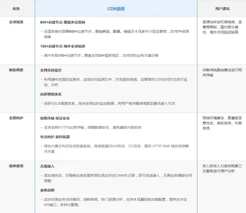Click heading 100+自建节点 海外全球加速

[x=63, y=46]
